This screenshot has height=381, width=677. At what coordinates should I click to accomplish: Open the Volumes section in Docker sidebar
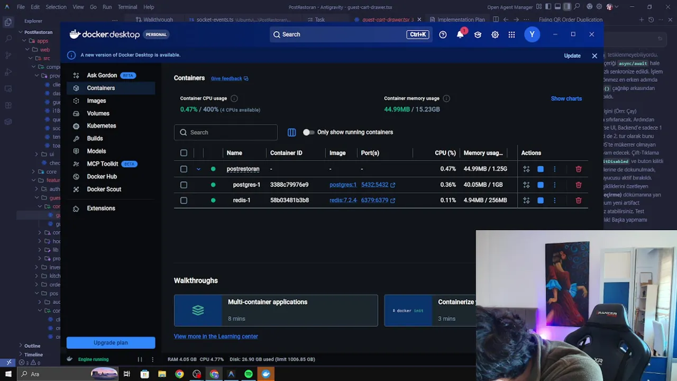pyautogui.click(x=111, y=113)
